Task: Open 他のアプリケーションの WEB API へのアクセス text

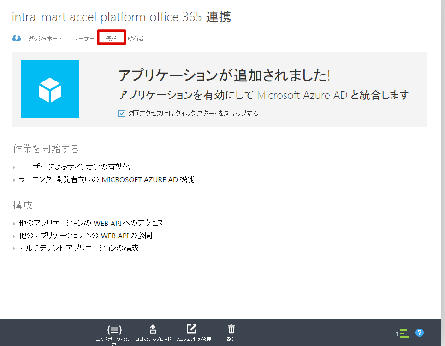Action: [91, 223]
